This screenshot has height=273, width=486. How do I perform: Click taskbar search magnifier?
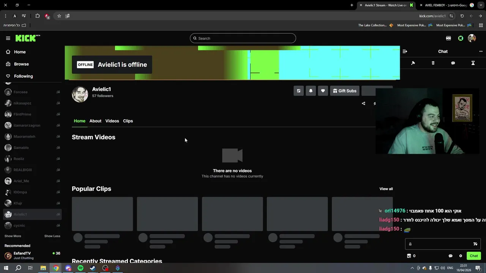pos(18,268)
